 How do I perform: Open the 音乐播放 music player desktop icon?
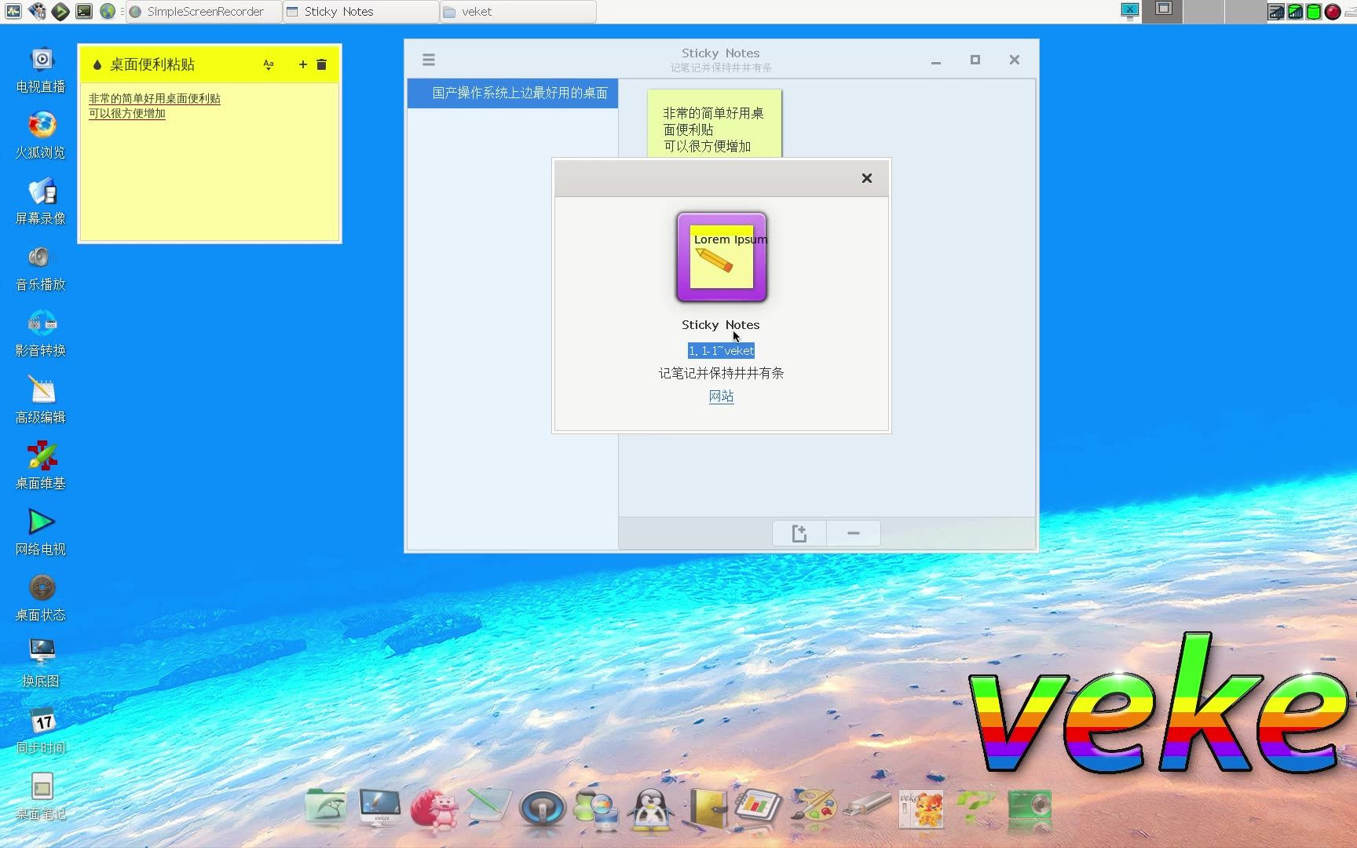tap(41, 267)
